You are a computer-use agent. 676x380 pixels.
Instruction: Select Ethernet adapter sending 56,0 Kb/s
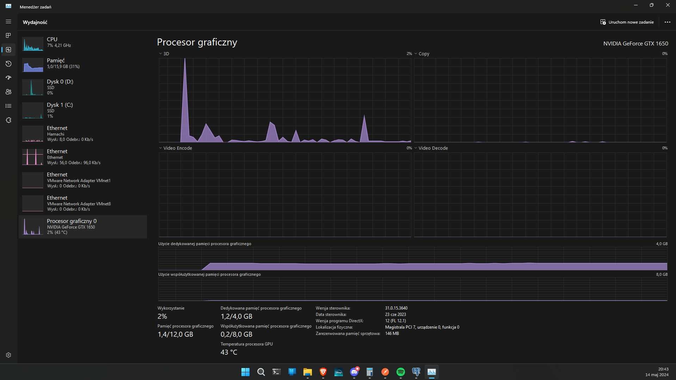click(83, 157)
